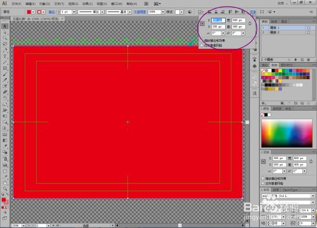Click reference point locator in docked Transform panel
This screenshot has height=228, width=317.
pyautogui.click(x=263, y=161)
